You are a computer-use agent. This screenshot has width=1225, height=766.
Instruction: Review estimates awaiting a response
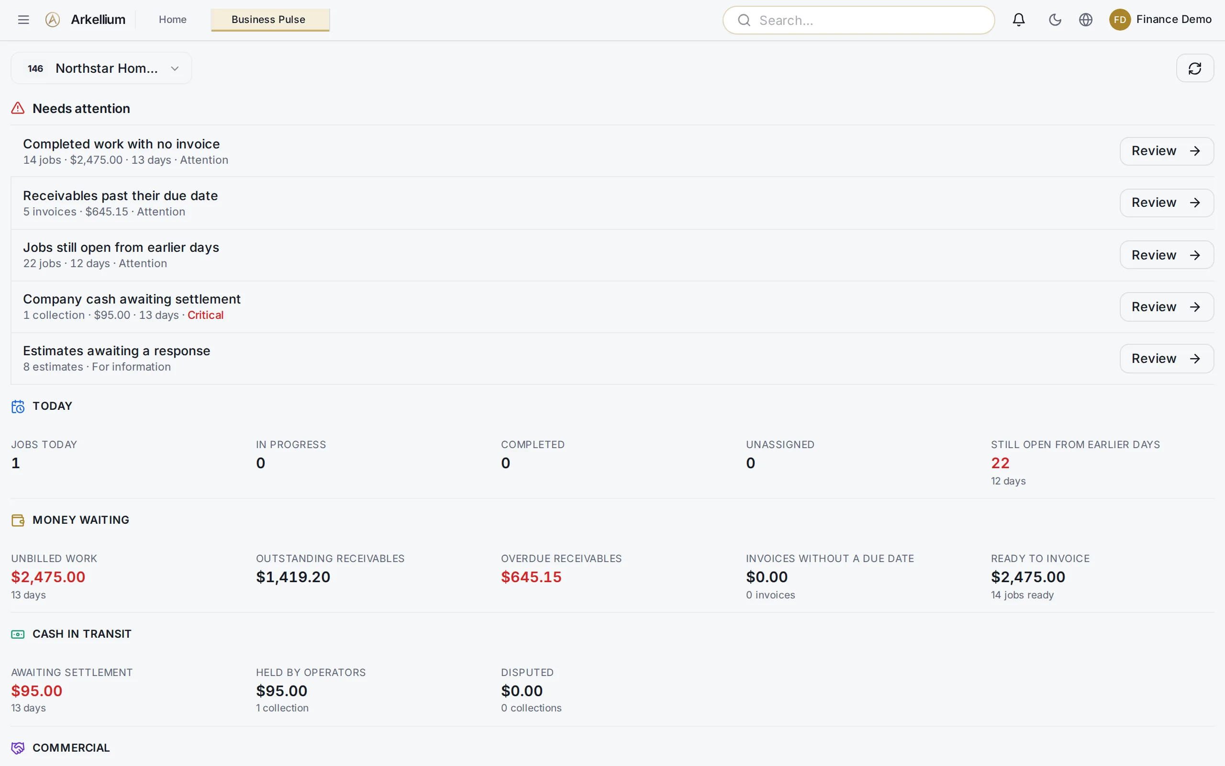tap(1166, 359)
